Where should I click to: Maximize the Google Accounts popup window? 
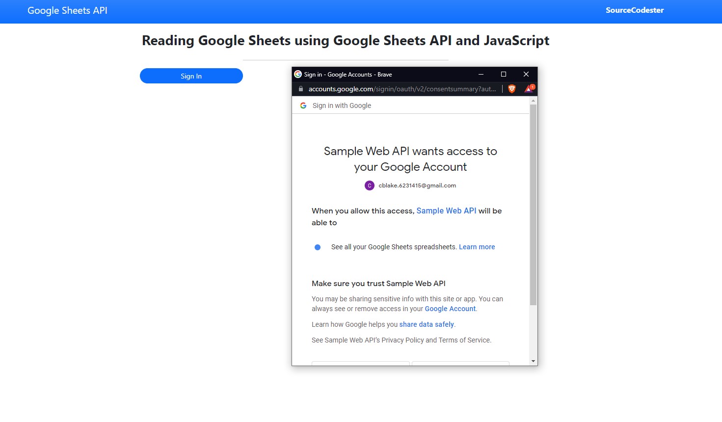(x=504, y=74)
